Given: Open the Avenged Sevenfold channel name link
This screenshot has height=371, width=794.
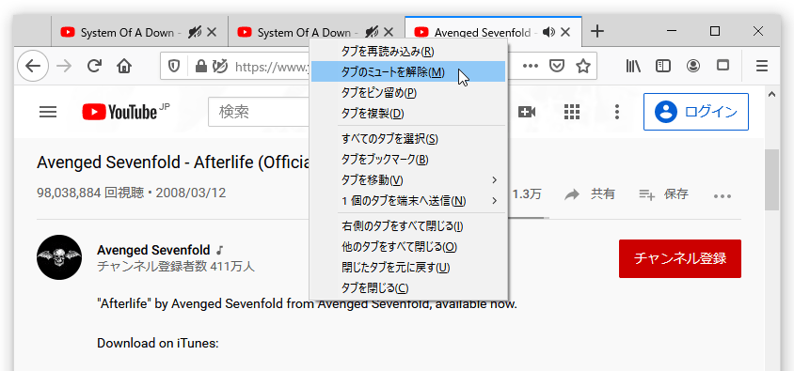Looking at the screenshot, I should point(153,250).
